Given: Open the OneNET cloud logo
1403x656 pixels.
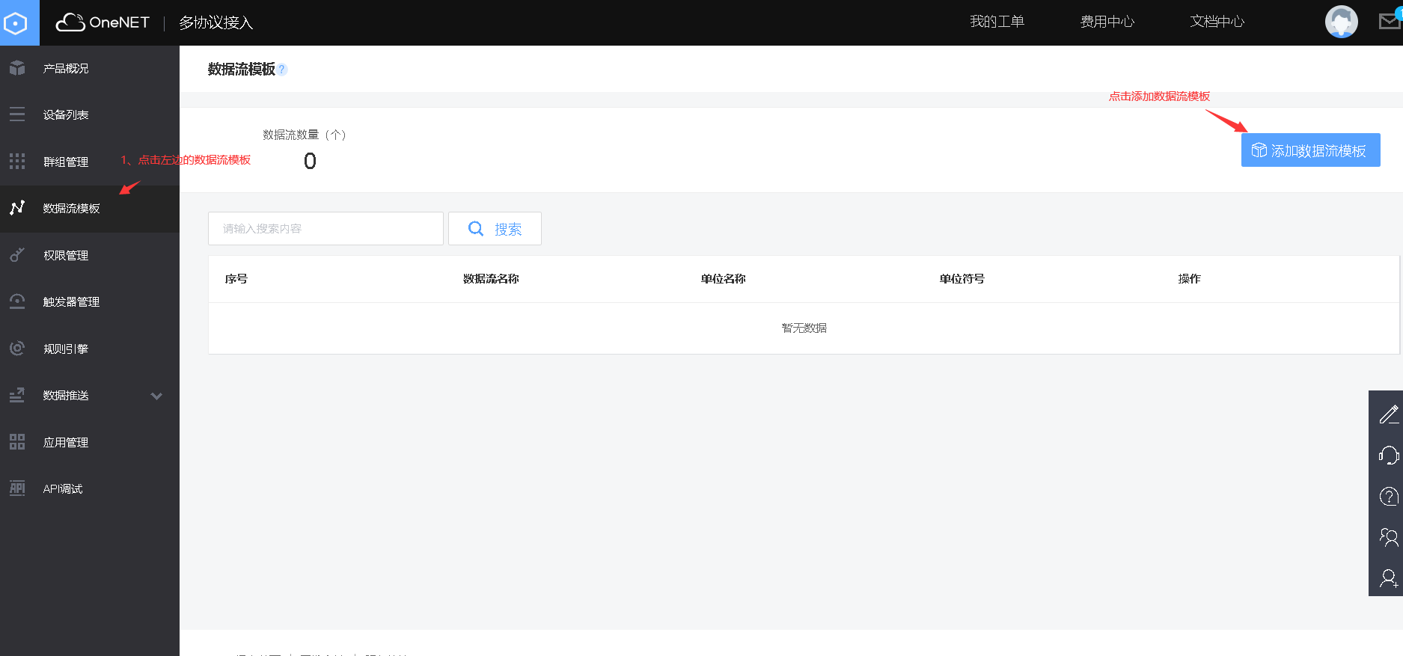Looking at the screenshot, I should click(103, 22).
